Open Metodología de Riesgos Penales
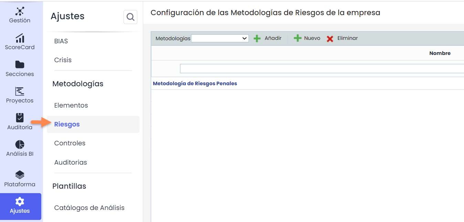 click(195, 84)
